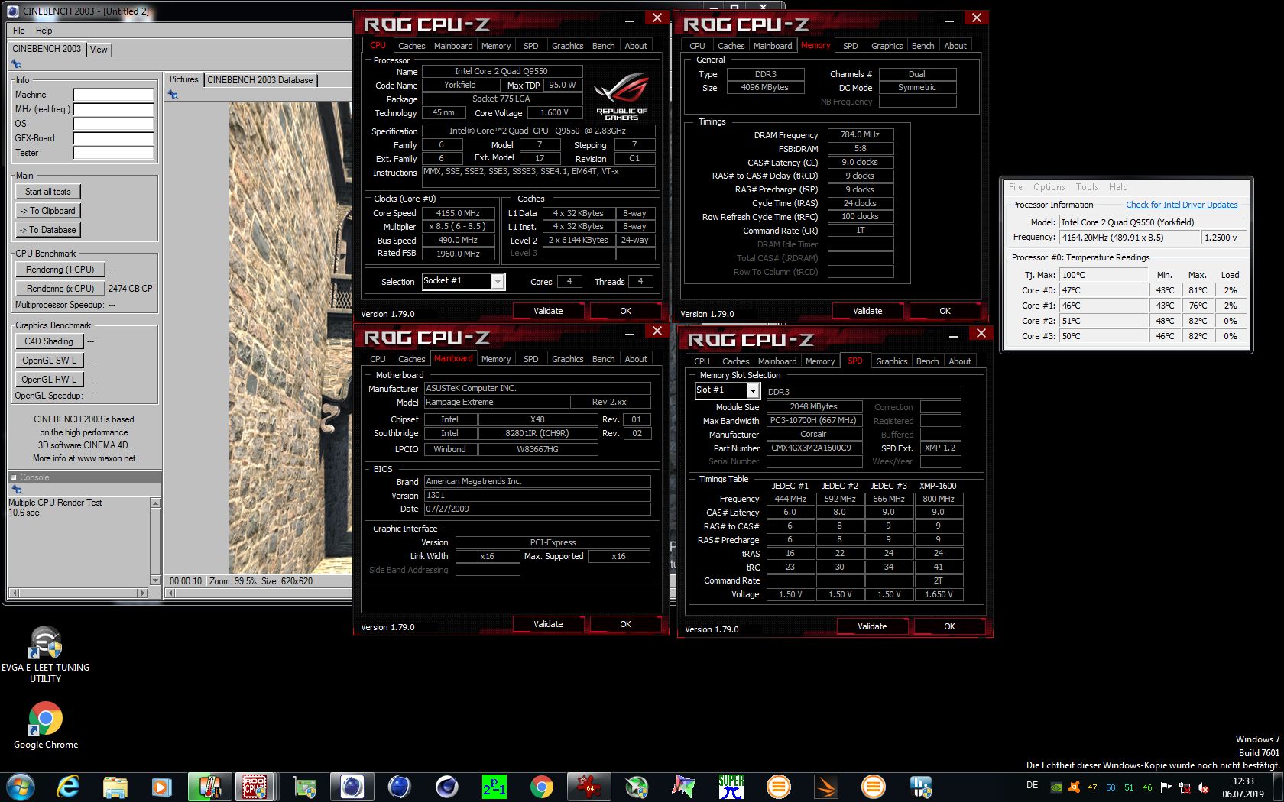1284x802 pixels.
Task: Run OpenGL HW-L benchmark
Action: tap(49, 380)
